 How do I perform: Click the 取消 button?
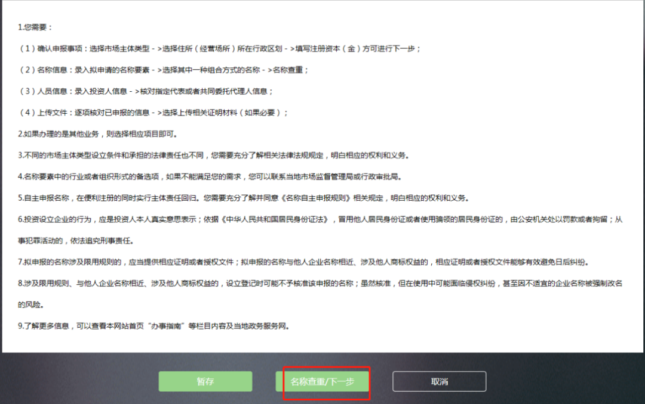click(439, 381)
